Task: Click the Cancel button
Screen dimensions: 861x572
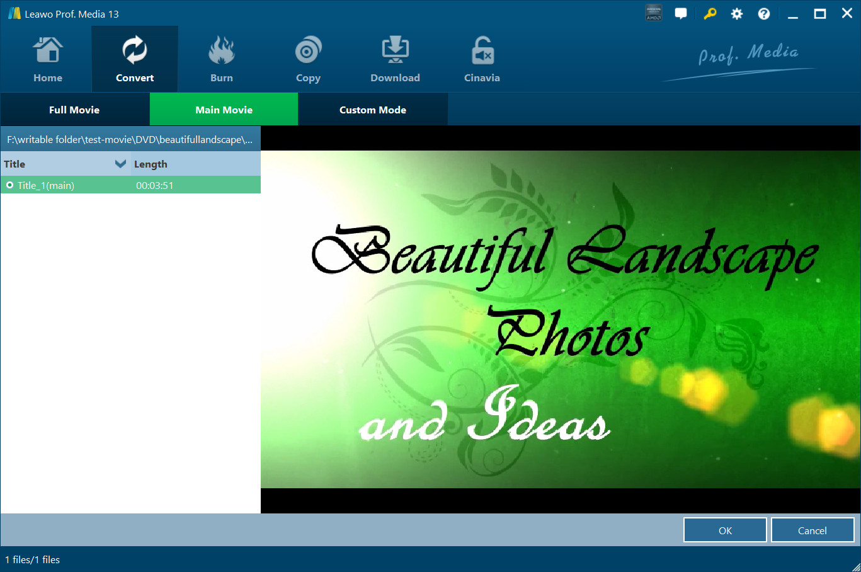Action: (812, 530)
